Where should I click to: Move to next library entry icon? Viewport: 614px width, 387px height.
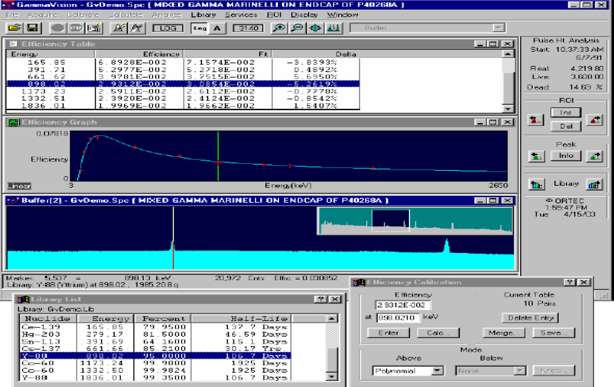click(594, 184)
